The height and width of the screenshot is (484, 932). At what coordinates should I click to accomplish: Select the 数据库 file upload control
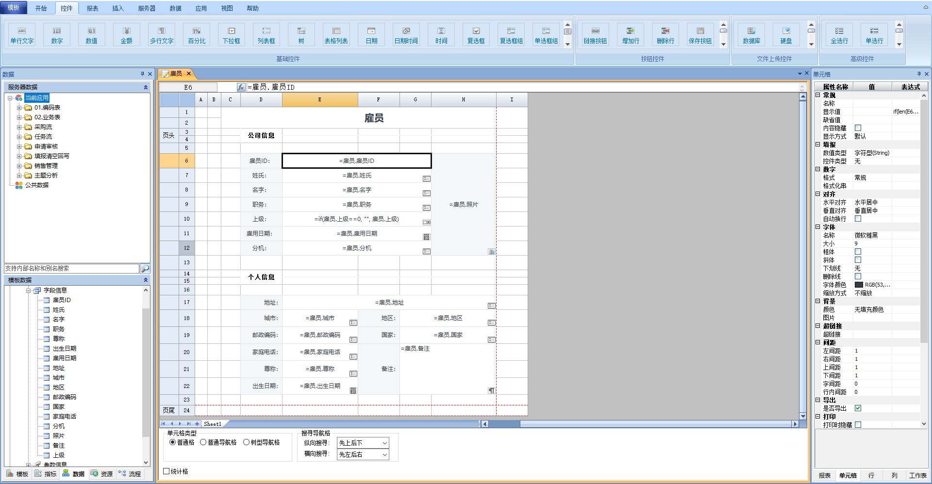tap(751, 34)
